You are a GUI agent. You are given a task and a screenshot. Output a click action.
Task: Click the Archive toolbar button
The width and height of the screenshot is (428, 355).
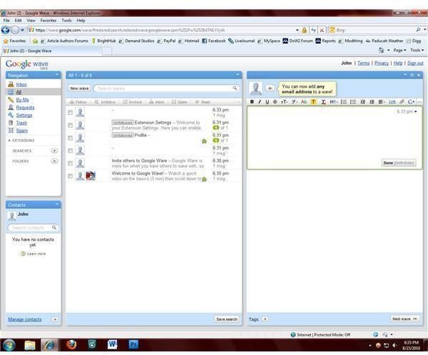pos(133,102)
